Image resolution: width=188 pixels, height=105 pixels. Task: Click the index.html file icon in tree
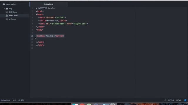click(6, 15)
